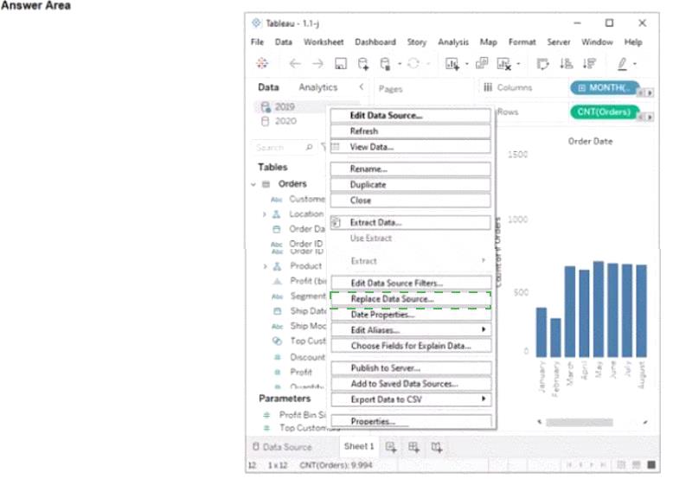Click the New Data Source toolbar icon
Viewport: 673px width, 485px height.
[363, 64]
